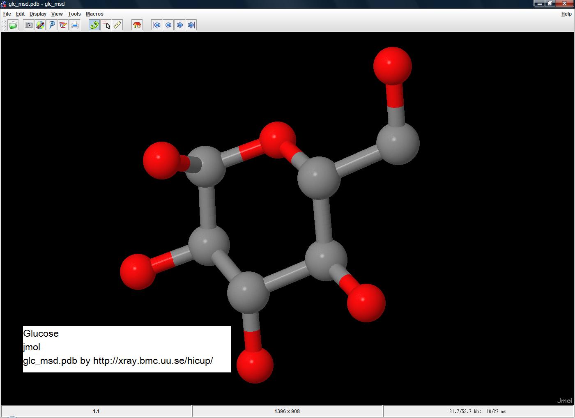Toggle the green rotate molecule tool

[94, 25]
